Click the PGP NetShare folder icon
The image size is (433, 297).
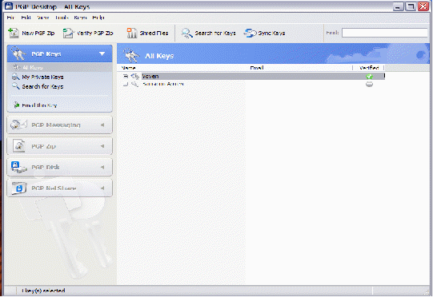coord(18,188)
